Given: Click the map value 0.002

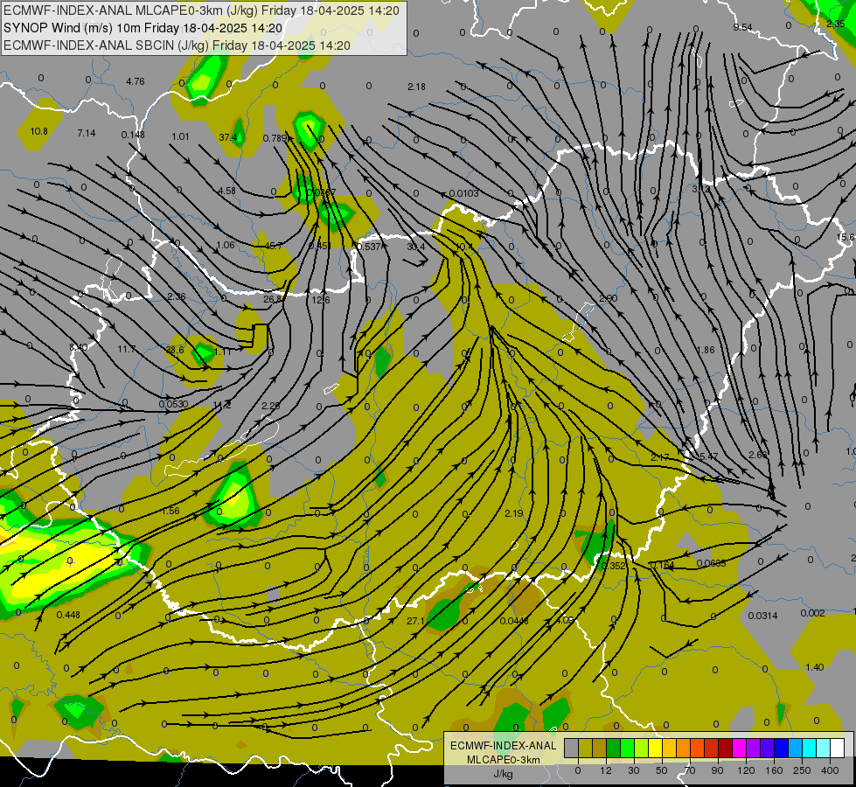Looking at the screenshot, I should (x=812, y=613).
